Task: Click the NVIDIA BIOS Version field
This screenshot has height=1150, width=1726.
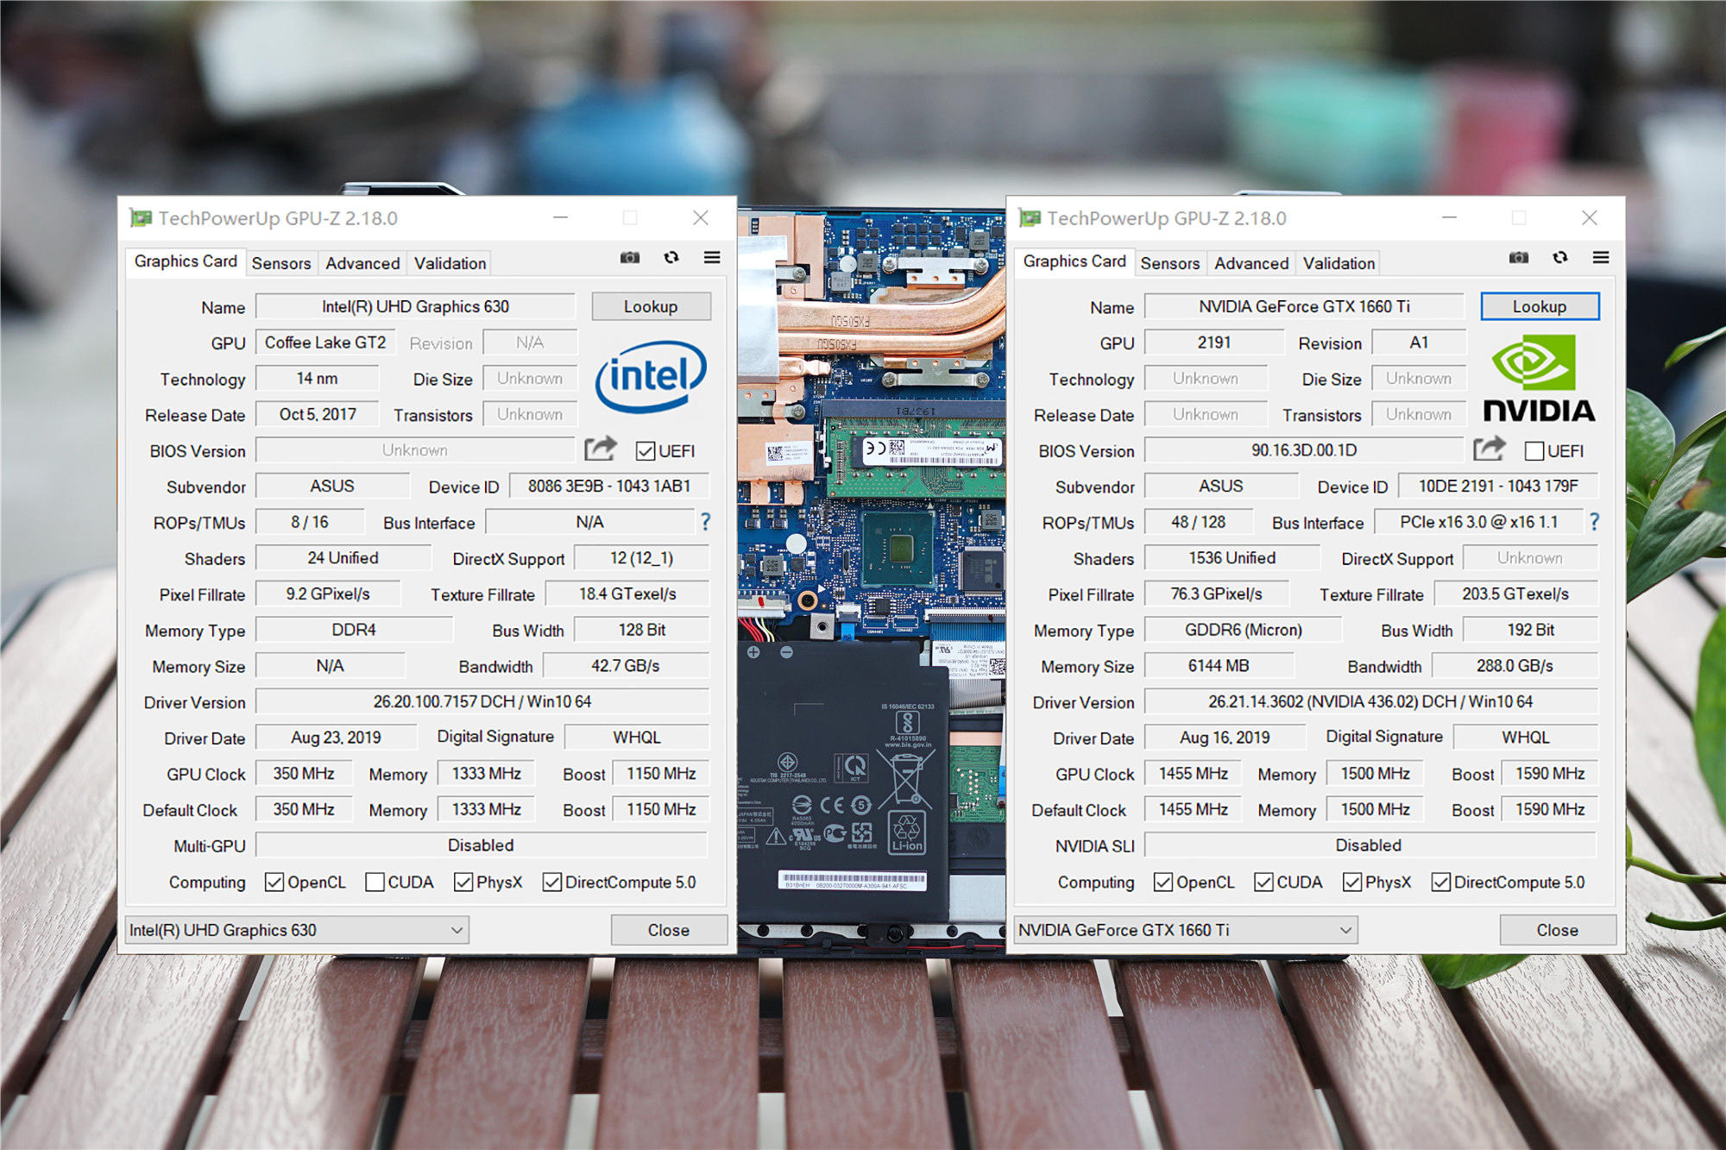Action: [1304, 450]
